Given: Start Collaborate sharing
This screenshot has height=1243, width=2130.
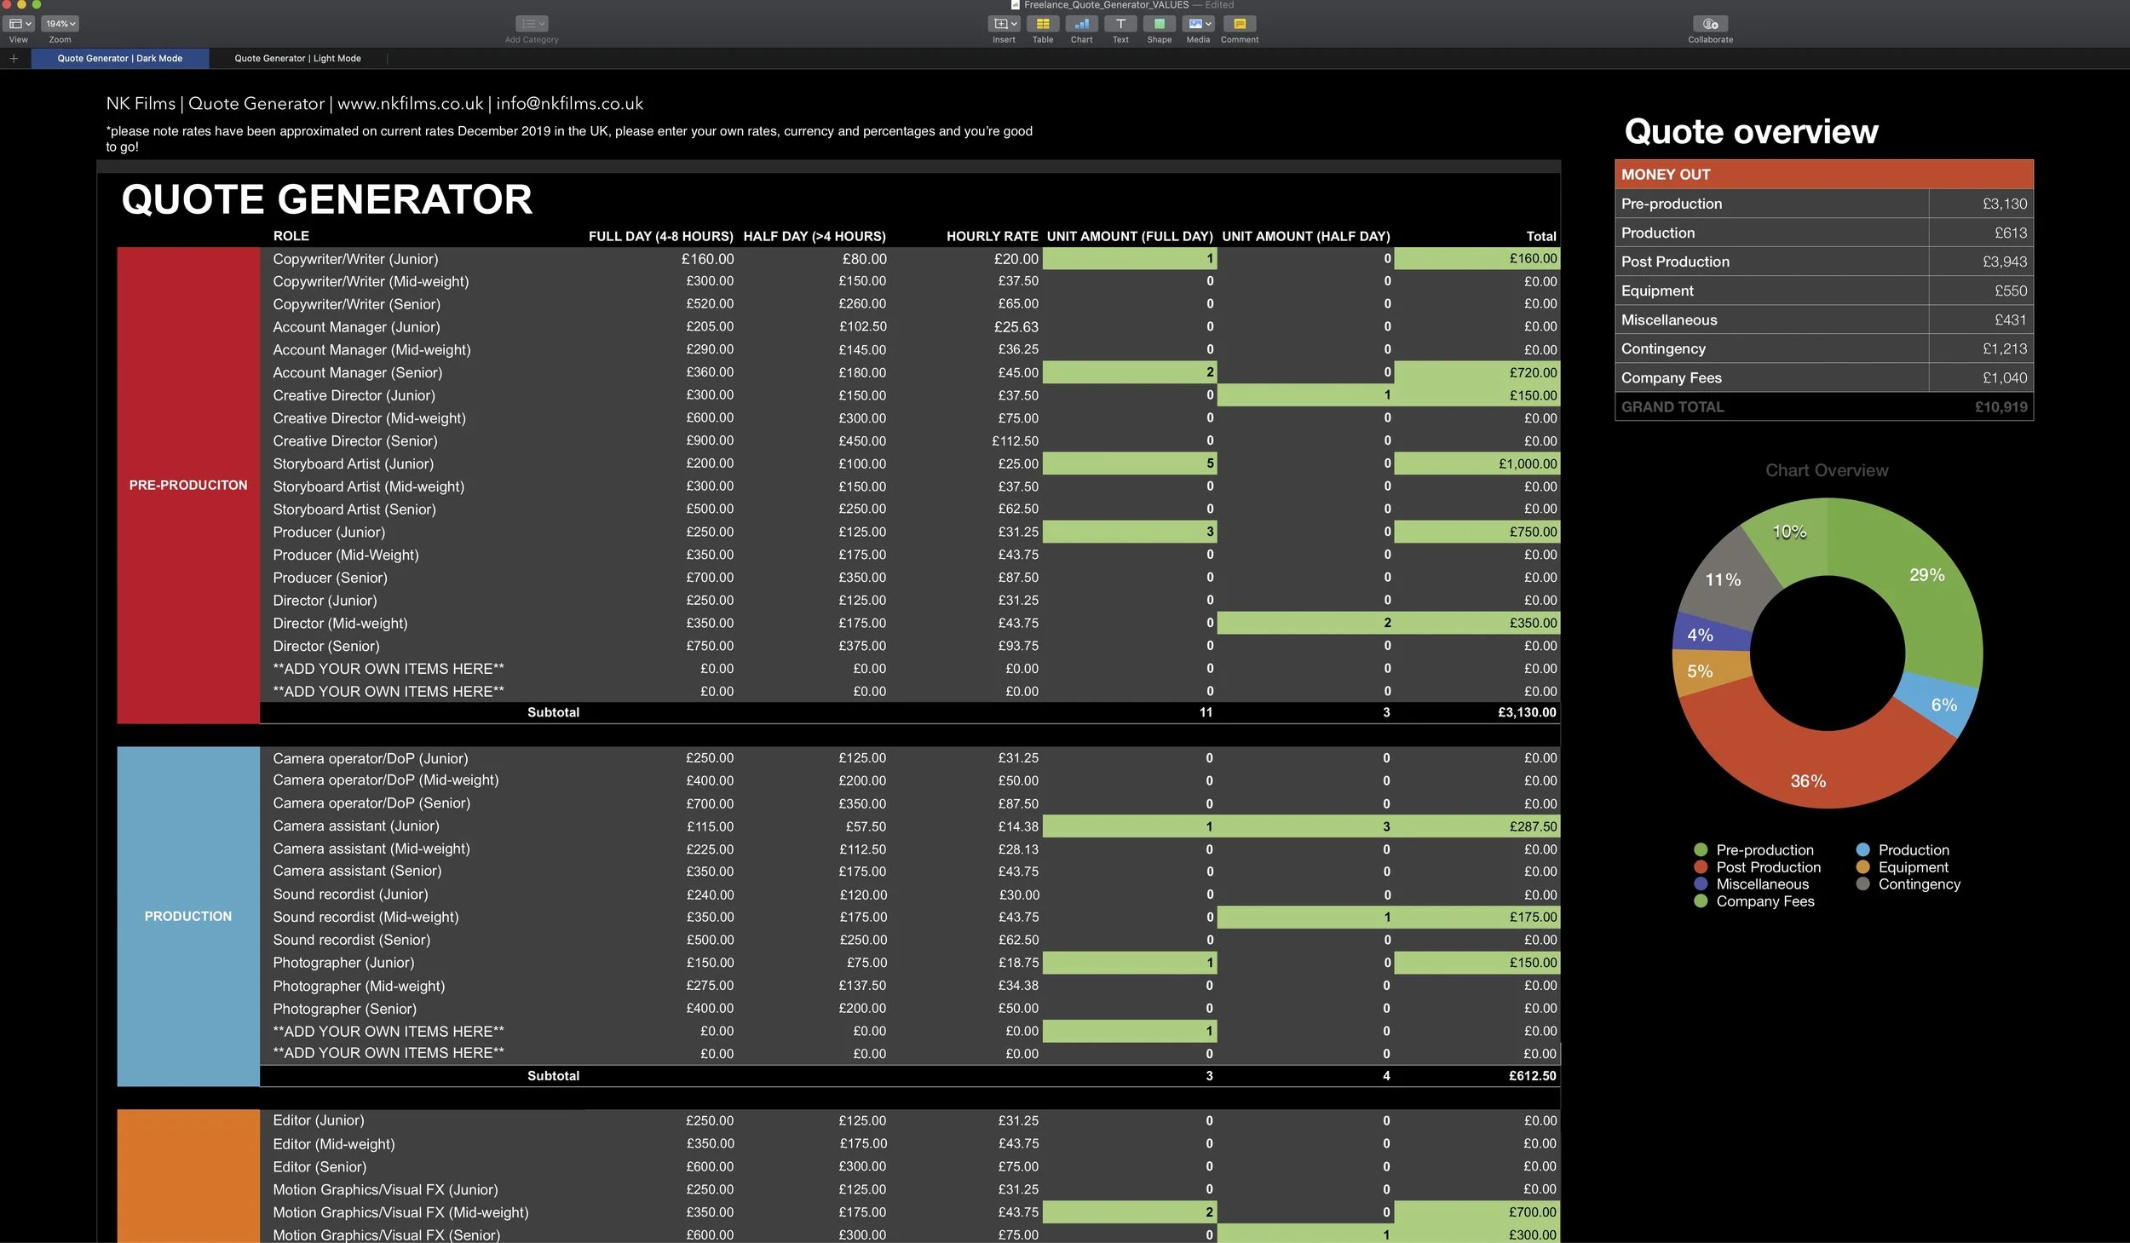Looking at the screenshot, I should (x=1709, y=24).
